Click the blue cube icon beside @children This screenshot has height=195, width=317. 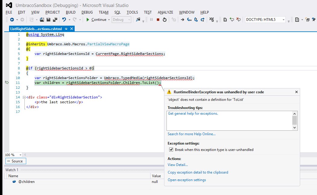click(x=14, y=182)
